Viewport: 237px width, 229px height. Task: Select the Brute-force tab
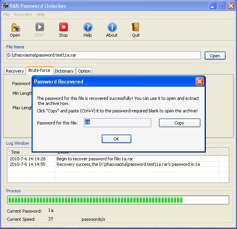[39, 70]
